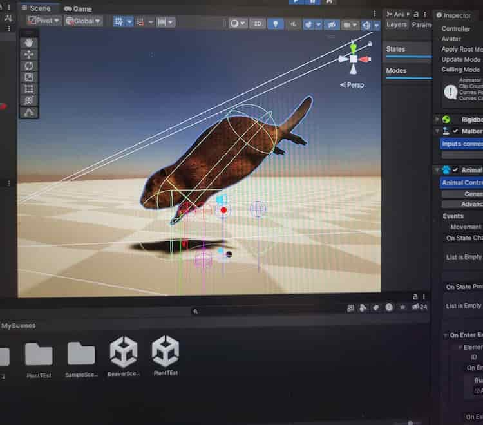The image size is (483, 425).
Task: Select the Transform tool
Action: pos(29,100)
